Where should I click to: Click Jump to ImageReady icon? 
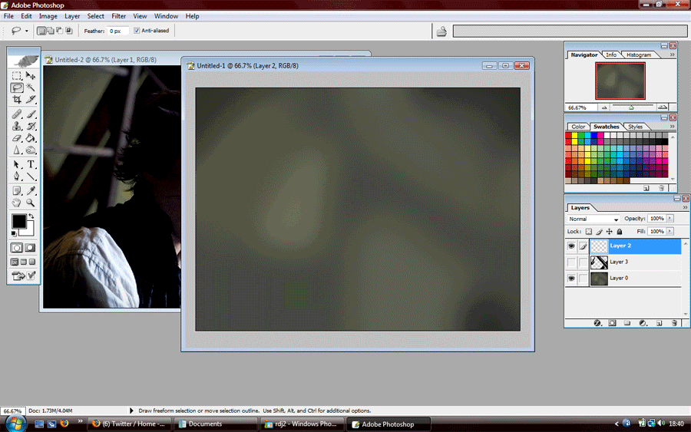tap(23, 276)
